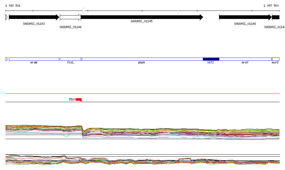The height and width of the screenshot is (170, 285).
Task: Click the SAOUHSC_01145 text label
Action: (x=141, y=21)
